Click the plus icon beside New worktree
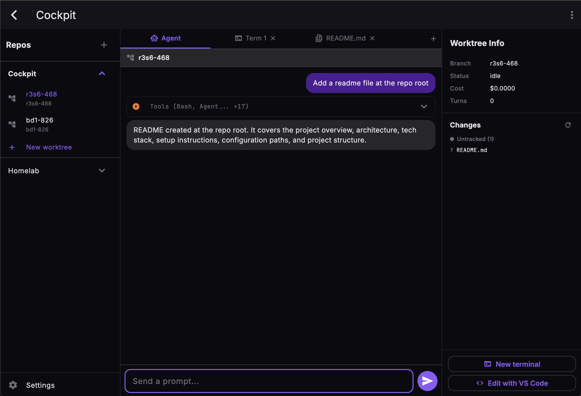 coord(12,147)
